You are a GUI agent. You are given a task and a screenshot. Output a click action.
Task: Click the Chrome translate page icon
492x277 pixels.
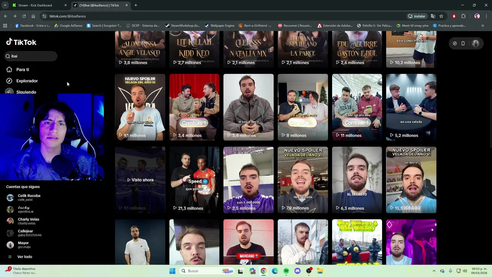(x=433, y=16)
